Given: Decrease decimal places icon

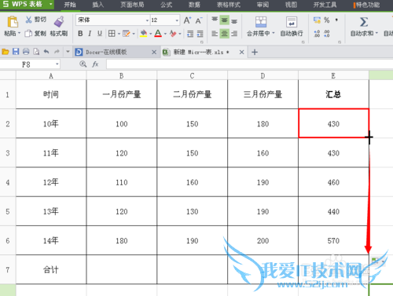Looking at the screenshot, I should 327,34.
